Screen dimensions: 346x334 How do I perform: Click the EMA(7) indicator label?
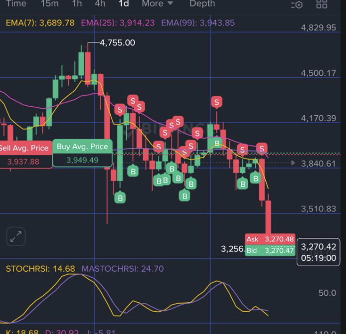(40, 23)
